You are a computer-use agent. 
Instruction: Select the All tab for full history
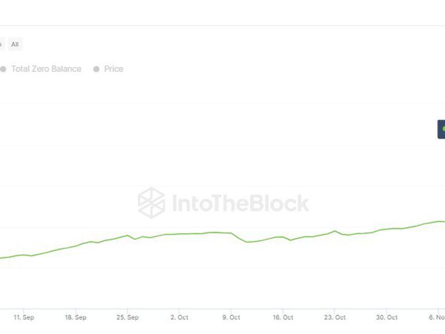pos(14,45)
